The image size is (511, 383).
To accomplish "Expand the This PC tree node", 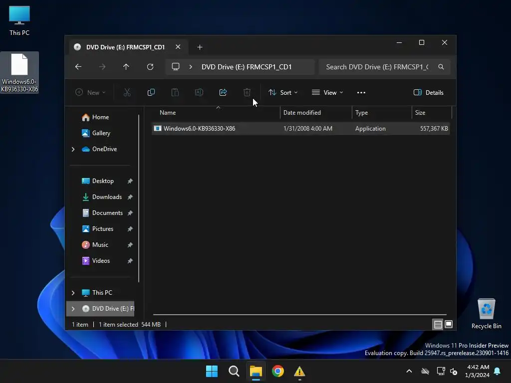I will click(x=73, y=293).
